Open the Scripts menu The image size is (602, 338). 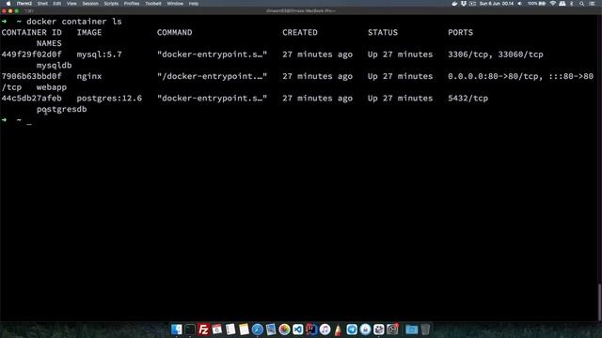[111, 4]
